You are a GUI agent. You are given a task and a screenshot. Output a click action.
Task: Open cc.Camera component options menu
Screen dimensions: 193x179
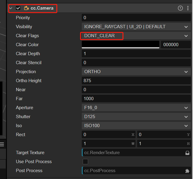188,8
